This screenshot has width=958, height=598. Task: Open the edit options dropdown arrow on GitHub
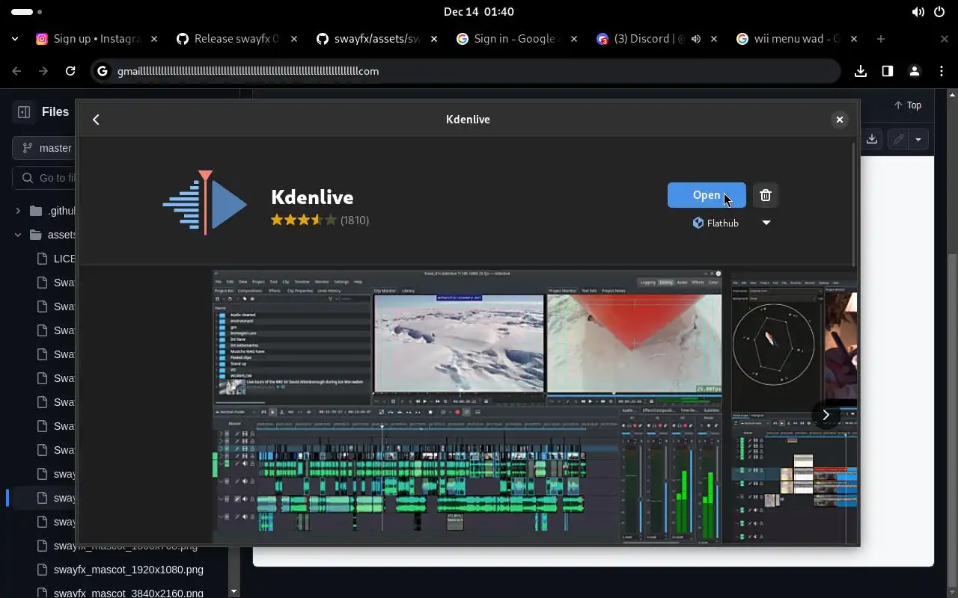click(x=918, y=139)
